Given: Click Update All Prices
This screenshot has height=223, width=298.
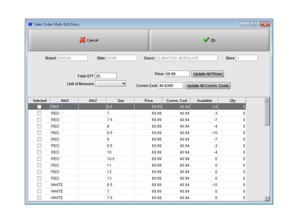Looking at the screenshot, I should click(208, 74).
